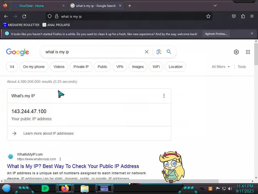258x194 pixels.
Task: Open a new tab with the plus icon
Action: coord(130,6)
